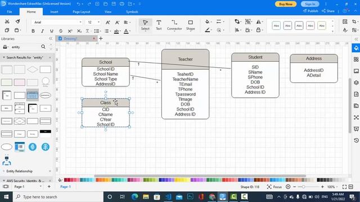Screen dimensions: 360x202
Task: Toggle Focus mode in status bar
Action: (274, 187)
